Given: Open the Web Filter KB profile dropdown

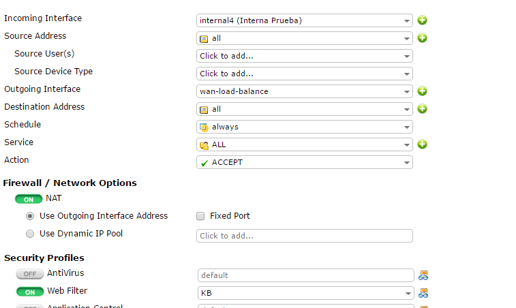Looking at the screenshot, I should coord(305,293).
